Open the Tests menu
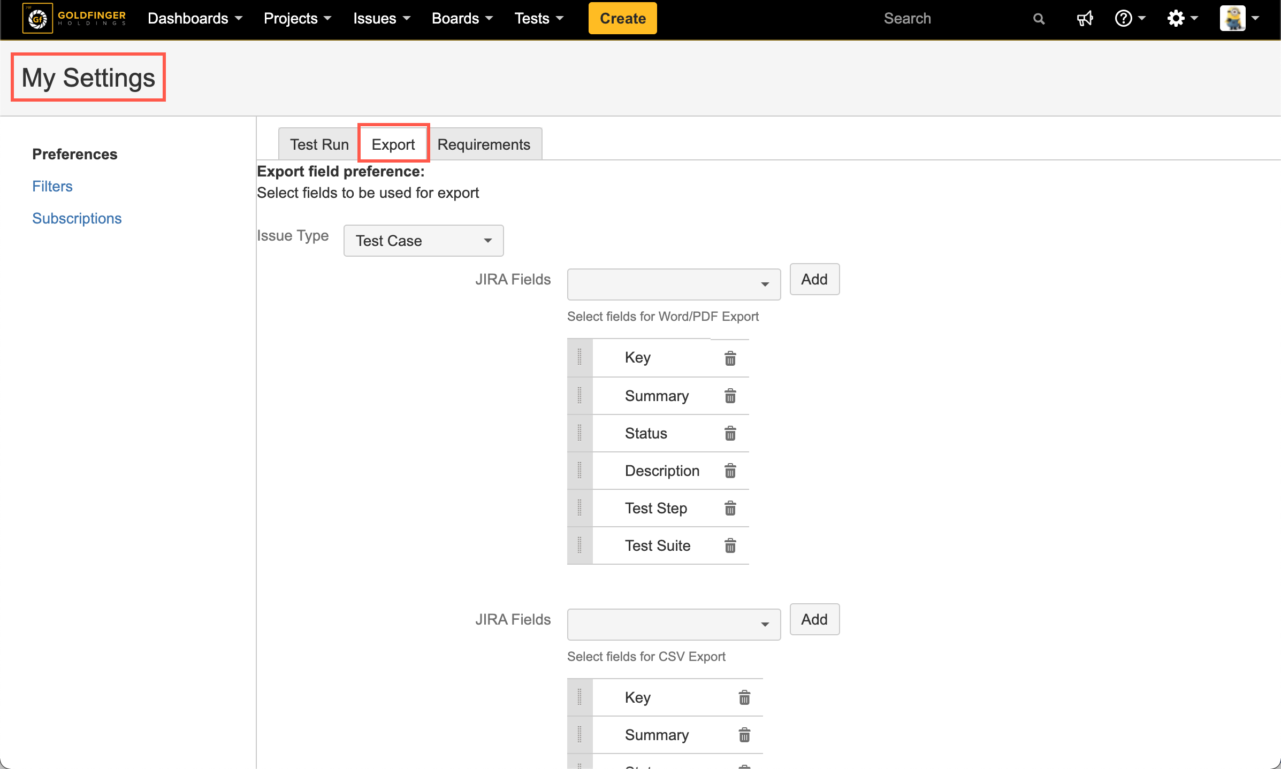The width and height of the screenshot is (1281, 769). click(538, 19)
